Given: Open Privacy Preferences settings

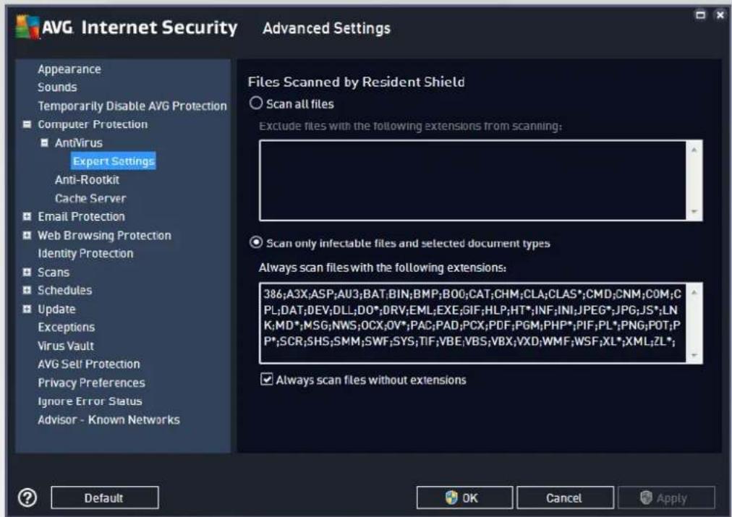Looking at the screenshot, I should pos(91,383).
